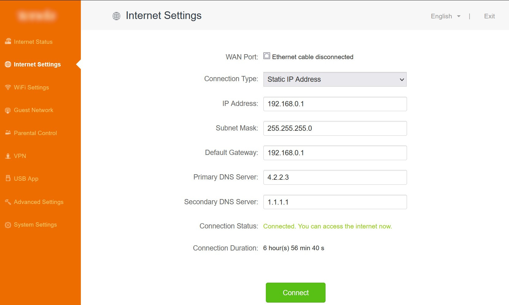This screenshot has height=305, width=509.
Task: Click the Parental Control sidebar icon
Action: pyautogui.click(x=8, y=133)
